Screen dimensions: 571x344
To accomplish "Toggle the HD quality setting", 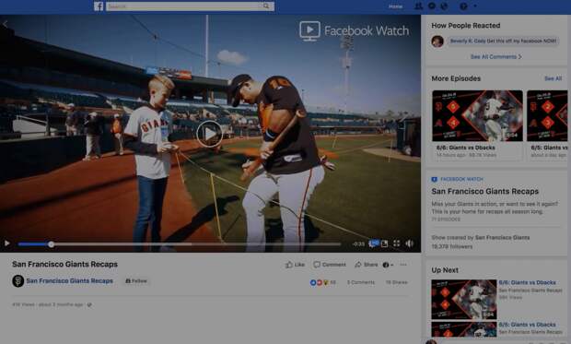I will (x=374, y=243).
